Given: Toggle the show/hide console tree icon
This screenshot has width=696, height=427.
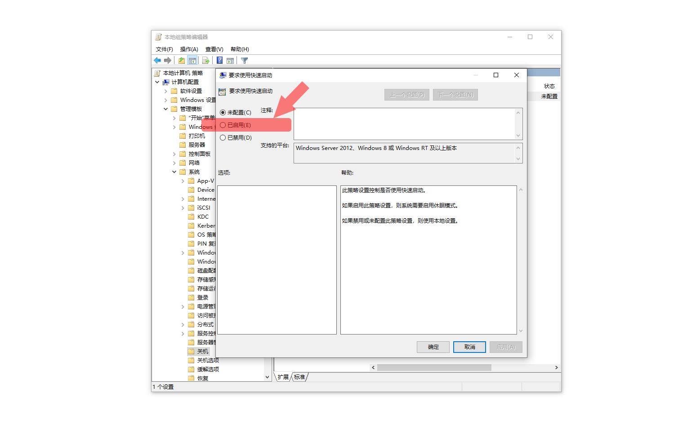Looking at the screenshot, I should 192,60.
